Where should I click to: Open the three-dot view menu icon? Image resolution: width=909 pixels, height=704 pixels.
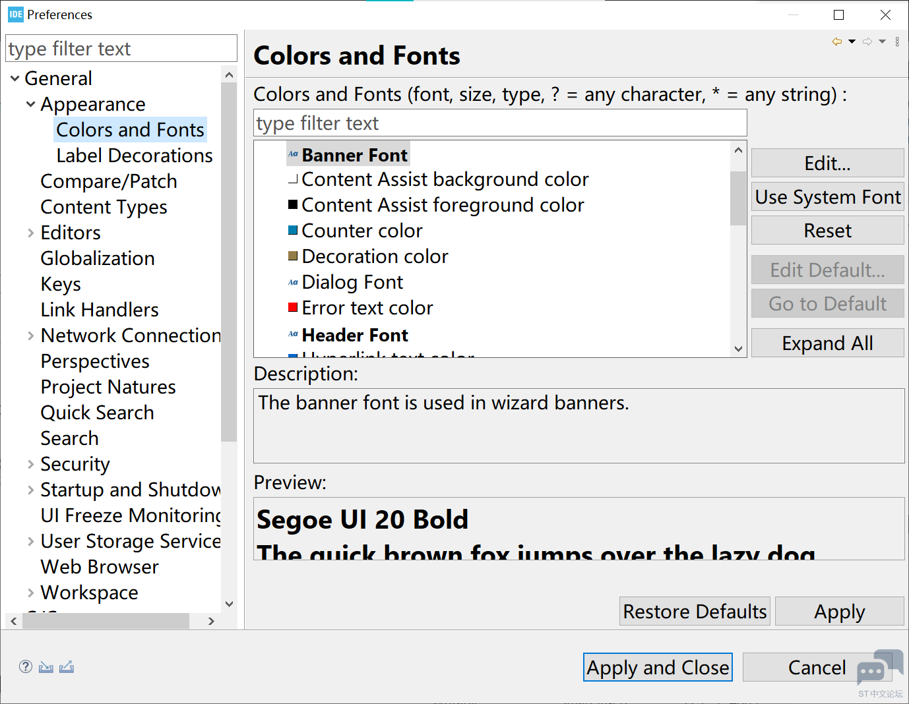point(897,42)
